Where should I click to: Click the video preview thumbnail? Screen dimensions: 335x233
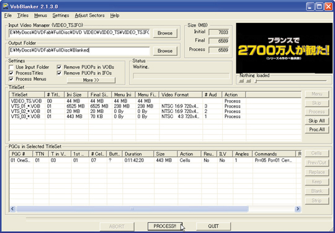coord(284,48)
